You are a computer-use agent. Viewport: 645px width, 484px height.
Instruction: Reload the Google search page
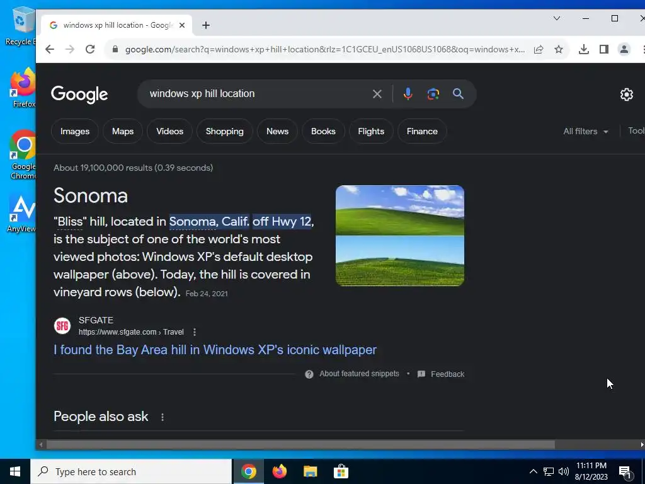click(x=90, y=49)
